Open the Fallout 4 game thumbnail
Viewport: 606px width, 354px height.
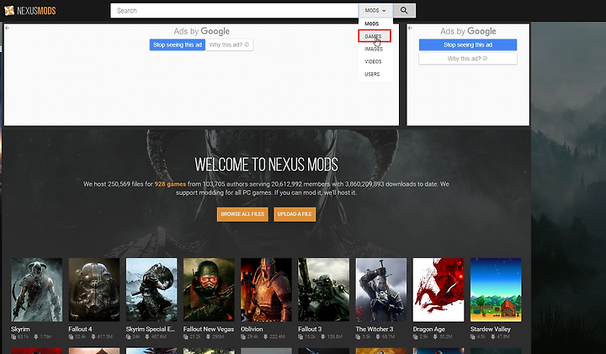pos(94,290)
